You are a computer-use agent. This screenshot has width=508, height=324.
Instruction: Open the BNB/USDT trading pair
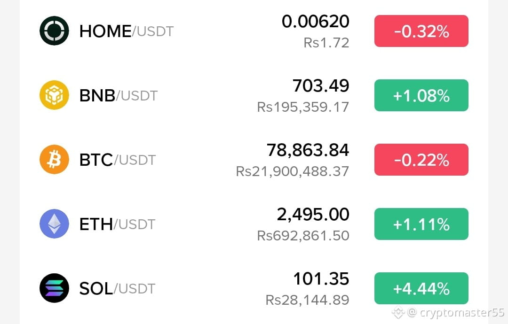click(x=118, y=96)
